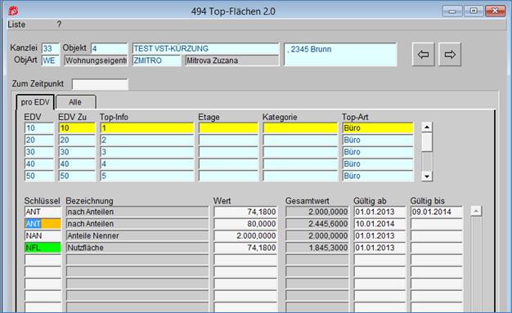512x313 pixels.
Task: Select EDV row 50
Action: 39,176
